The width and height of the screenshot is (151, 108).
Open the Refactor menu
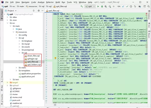click(50, 2)
